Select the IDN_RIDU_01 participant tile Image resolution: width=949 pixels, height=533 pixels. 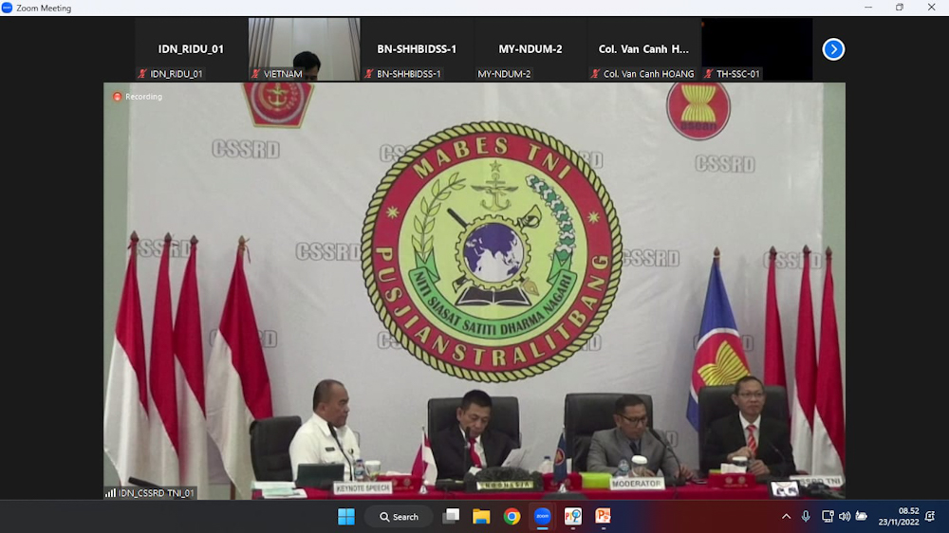click(191, 49)
